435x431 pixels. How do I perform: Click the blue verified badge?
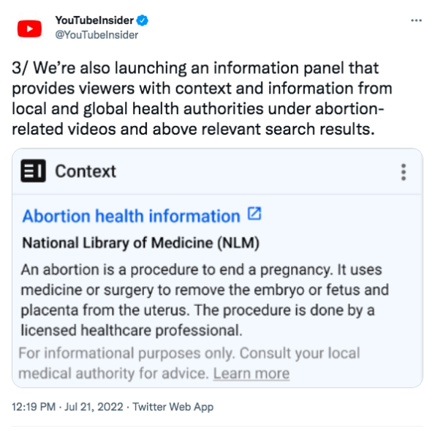[x=143, y=20]
